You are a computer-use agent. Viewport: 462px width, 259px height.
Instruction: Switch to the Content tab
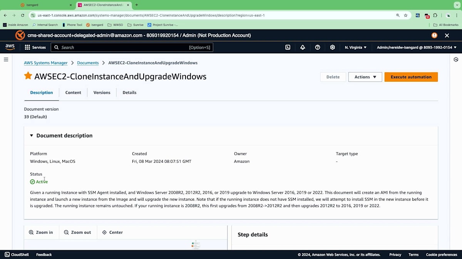73,92
